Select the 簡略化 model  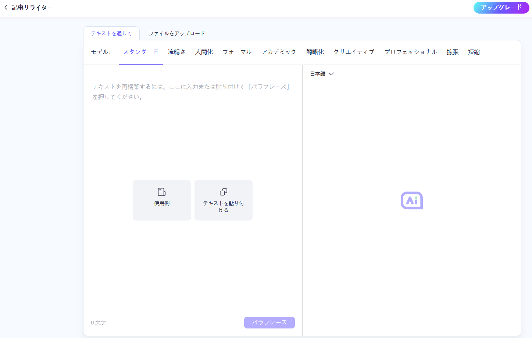[x=315, y=52]
